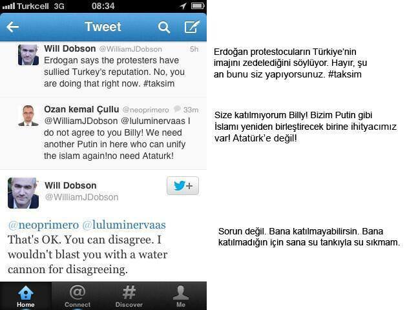The height and width of the screenshot is (310, 407).
Task: Tap the Tweet title in header
Action: click(103, 26)
